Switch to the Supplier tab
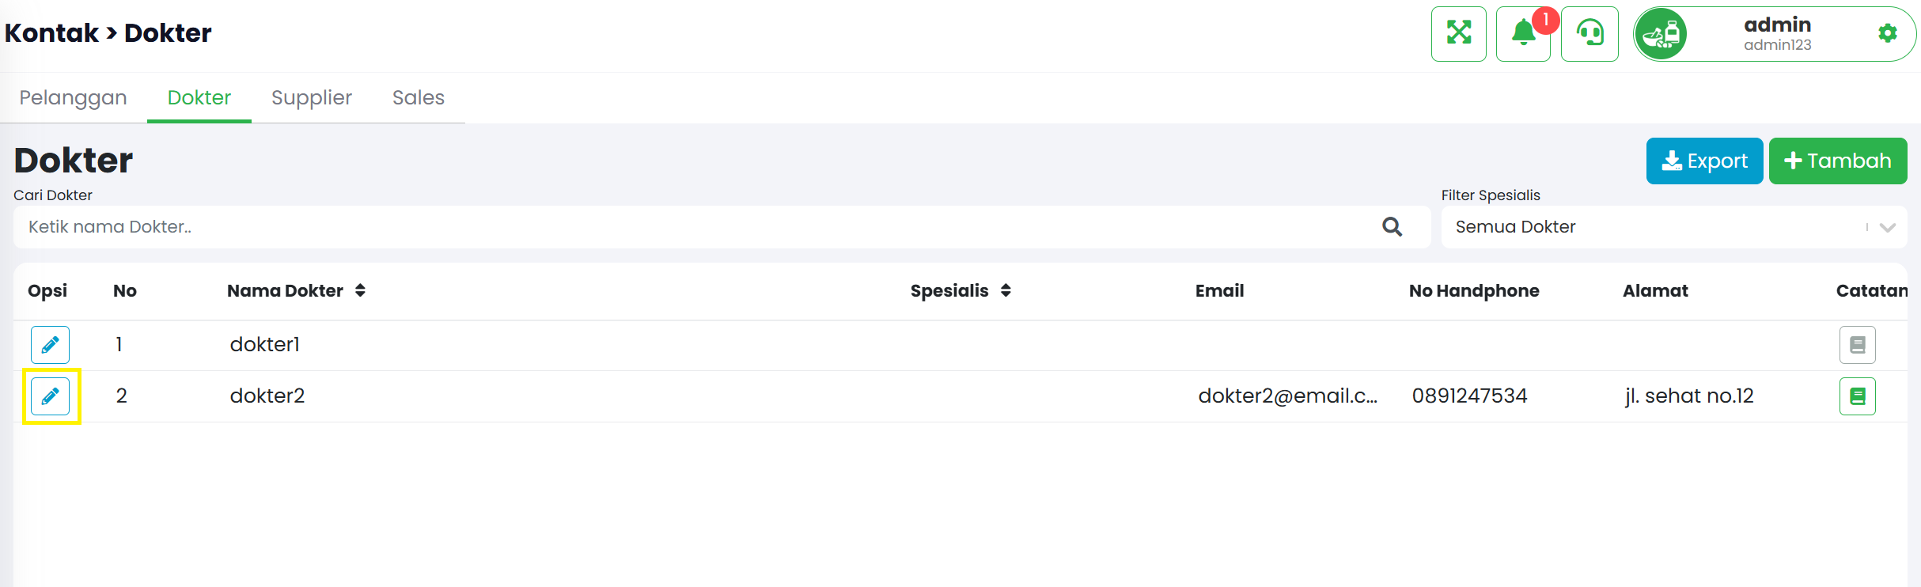This screenshot has width=1921, height=587. point(311,97)
